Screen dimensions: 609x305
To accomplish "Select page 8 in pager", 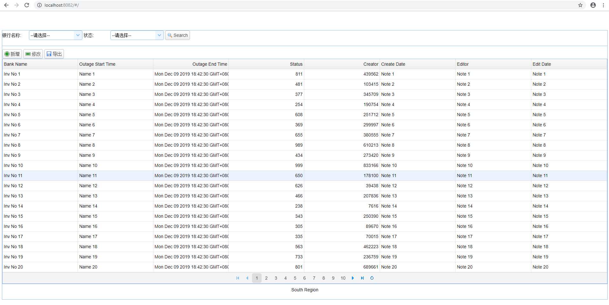I will tap(324, 278).
